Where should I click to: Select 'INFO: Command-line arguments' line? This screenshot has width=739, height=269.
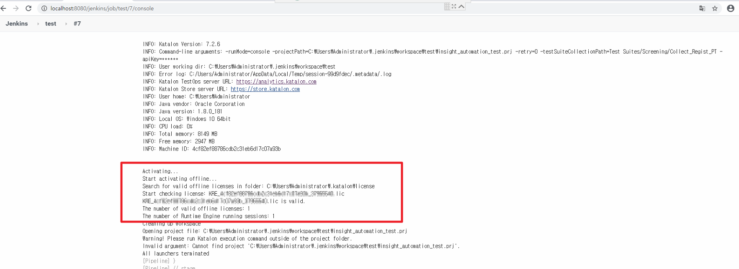coord(433,52)
